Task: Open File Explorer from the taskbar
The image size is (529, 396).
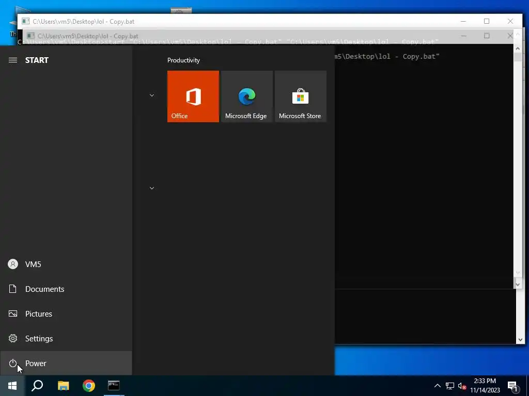Action: 63,386
